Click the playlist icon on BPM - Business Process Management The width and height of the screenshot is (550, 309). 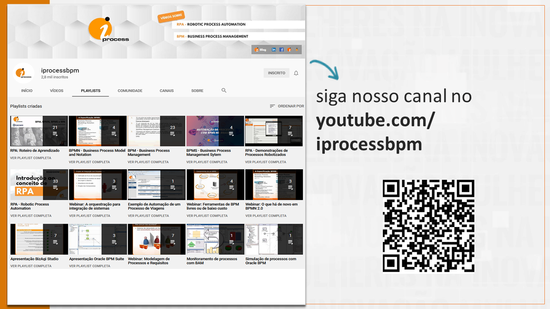[x=172, y=134]
